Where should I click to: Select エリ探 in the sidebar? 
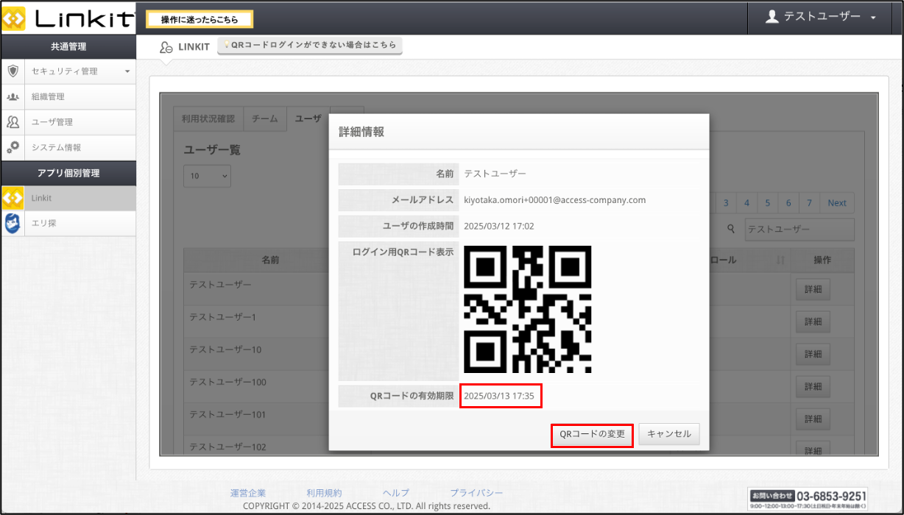click(x=68, y=224)
